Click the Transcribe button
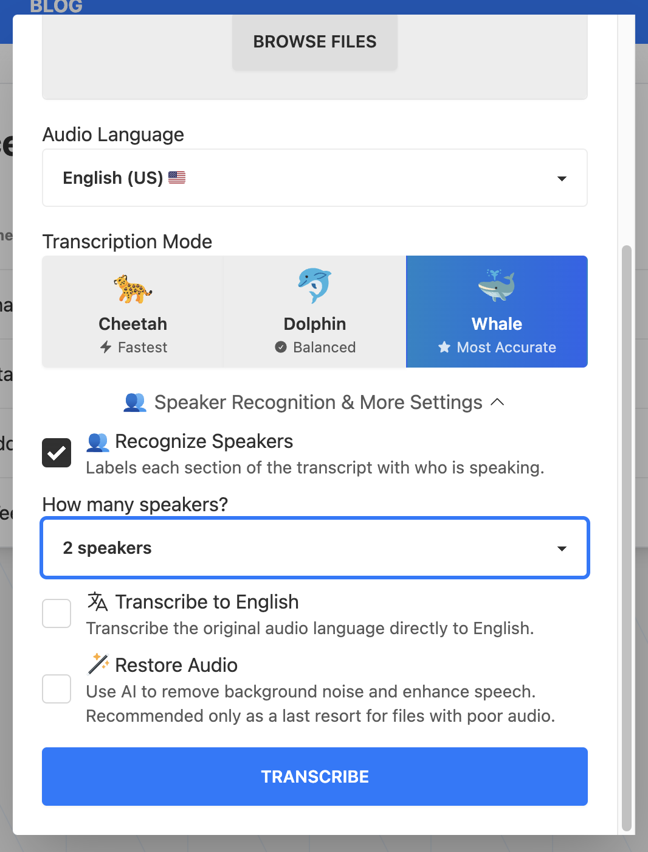The width and height of the screenshot is (648, 852). coord(315,777)
